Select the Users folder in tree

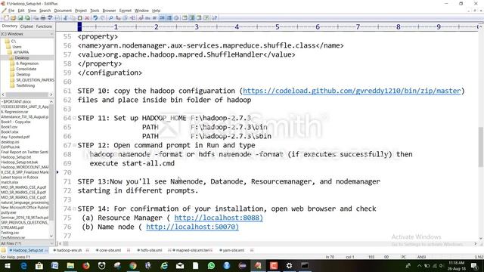[x=17, y=47]
